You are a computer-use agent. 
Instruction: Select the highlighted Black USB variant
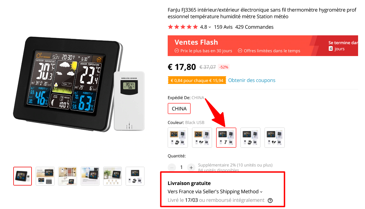[226, 137]
